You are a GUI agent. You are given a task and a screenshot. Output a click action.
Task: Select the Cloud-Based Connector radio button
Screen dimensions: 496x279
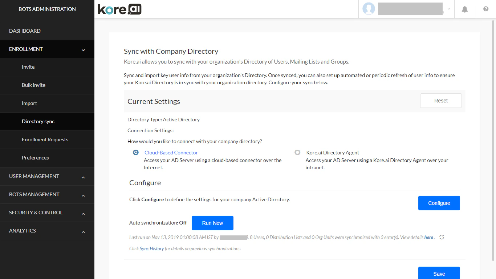click(135, 152)
